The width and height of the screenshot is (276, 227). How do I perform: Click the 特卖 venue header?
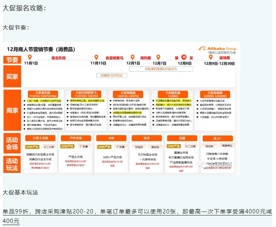tap(147, 138)
